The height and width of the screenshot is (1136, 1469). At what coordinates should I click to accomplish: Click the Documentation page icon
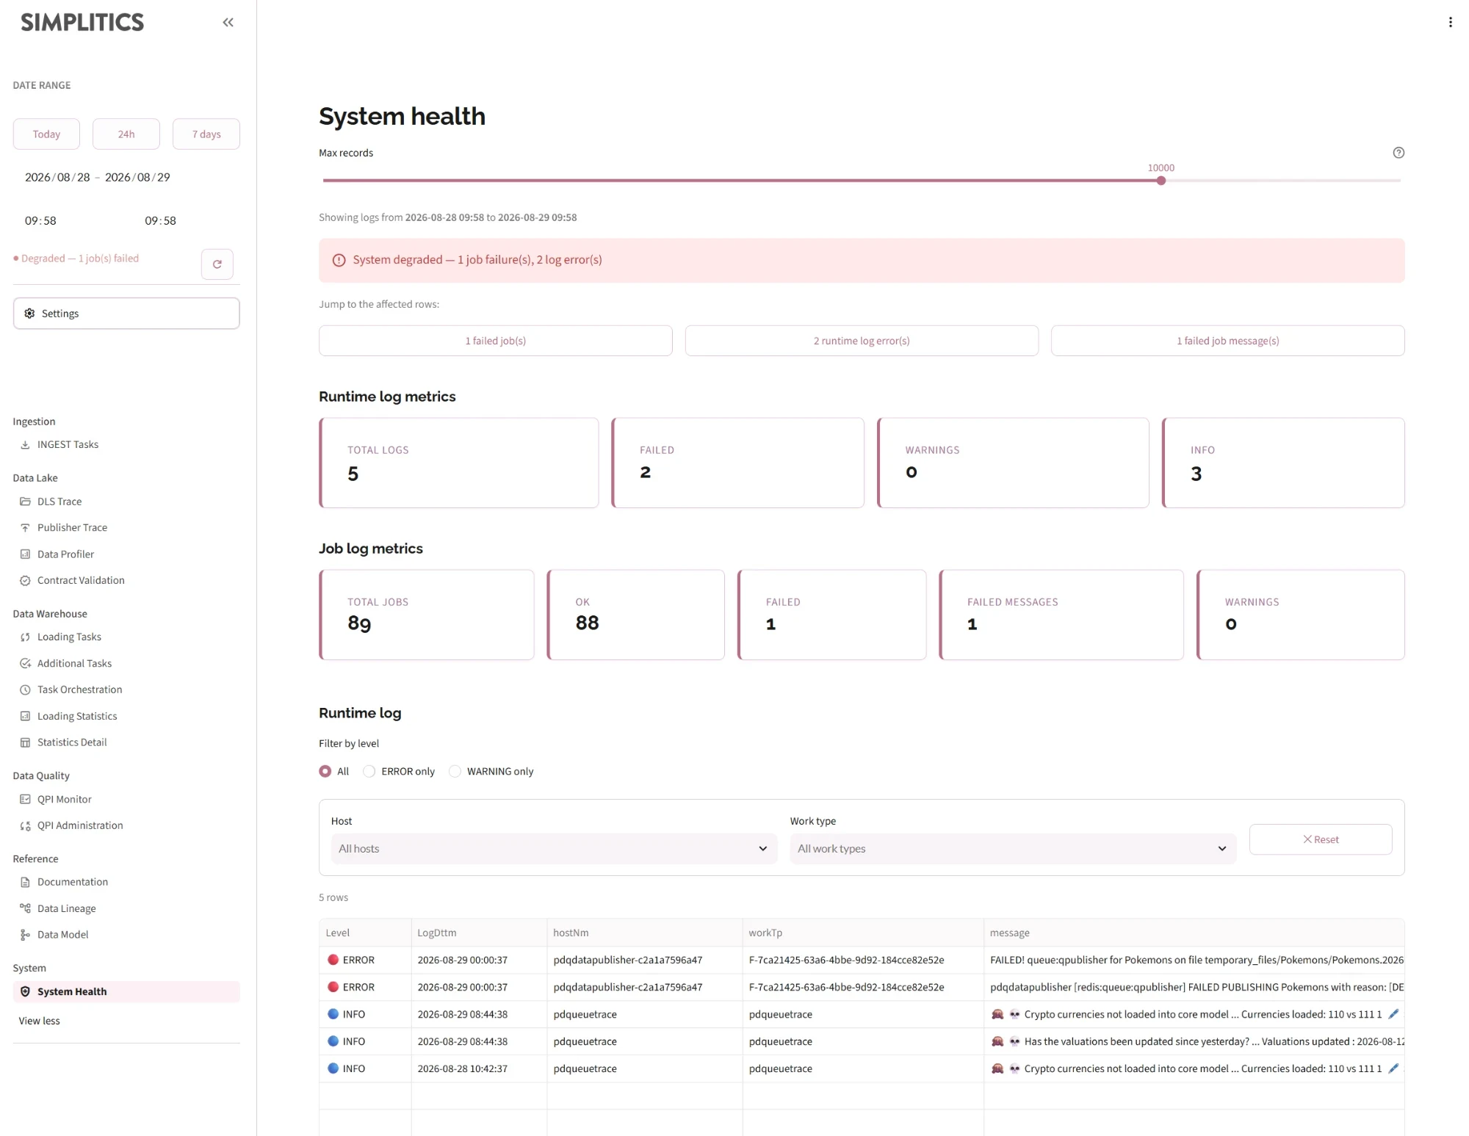click(x=25, y=882)
